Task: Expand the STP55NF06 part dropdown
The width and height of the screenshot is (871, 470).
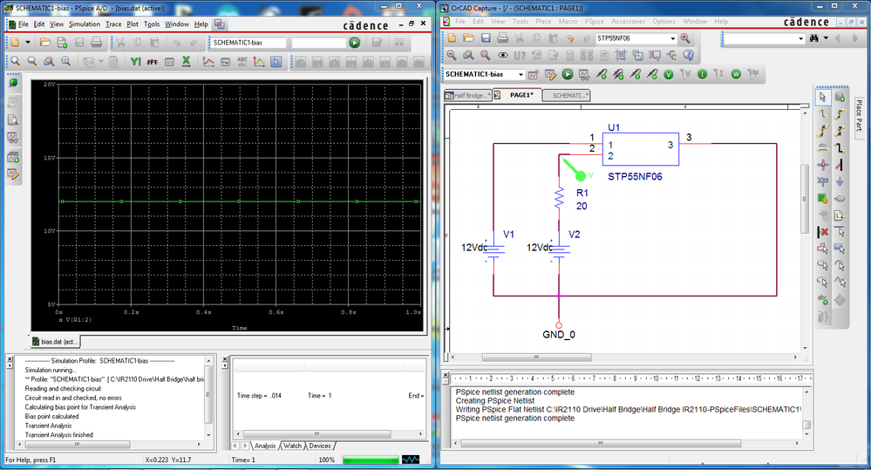Action: point(672,38)
